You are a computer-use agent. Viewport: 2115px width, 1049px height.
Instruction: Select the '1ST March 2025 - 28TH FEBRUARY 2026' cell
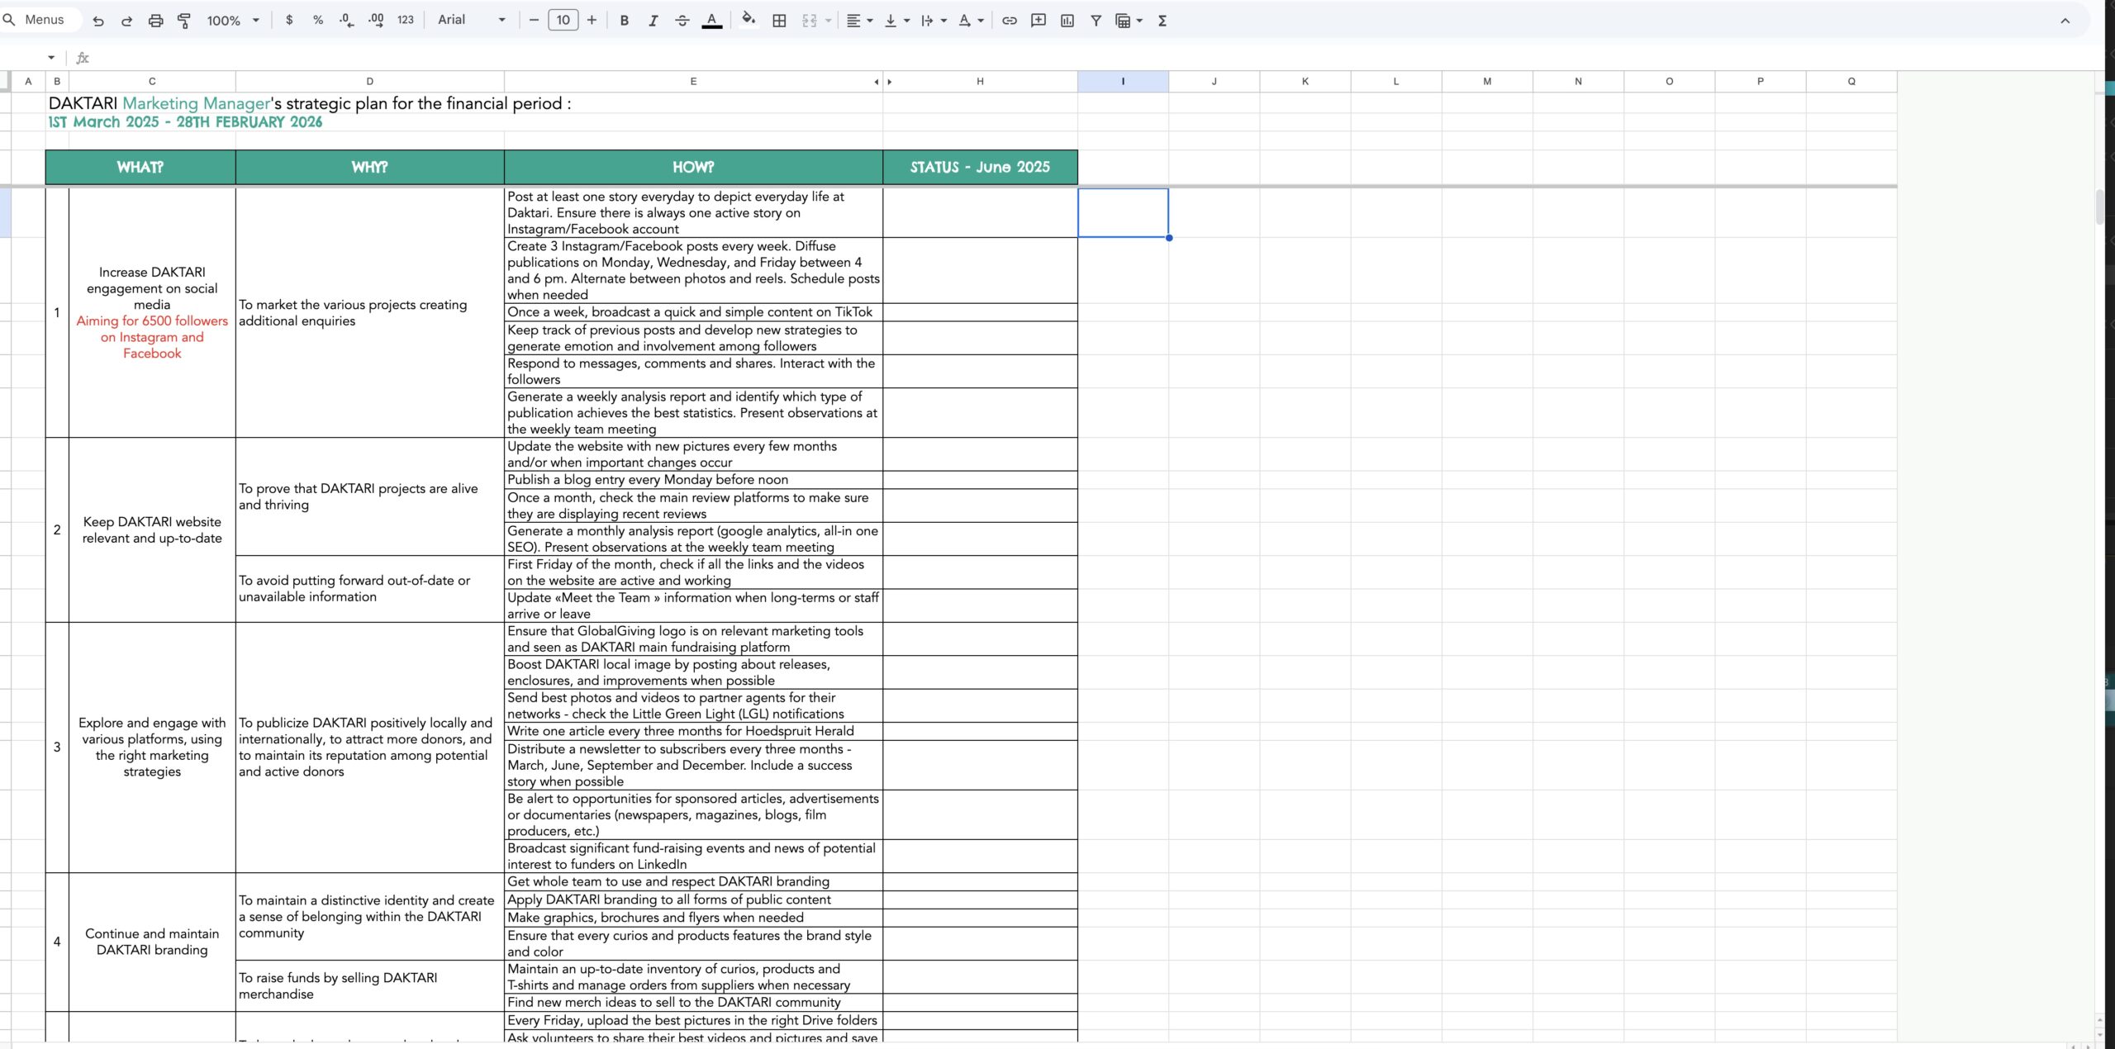click(x=185, y=122)
